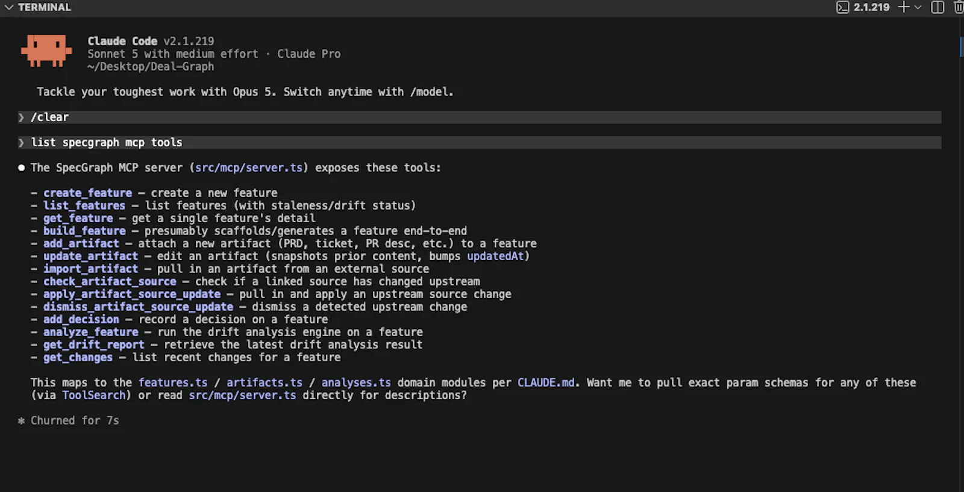Click the build_feature tool name

click(x=84, y=231)
